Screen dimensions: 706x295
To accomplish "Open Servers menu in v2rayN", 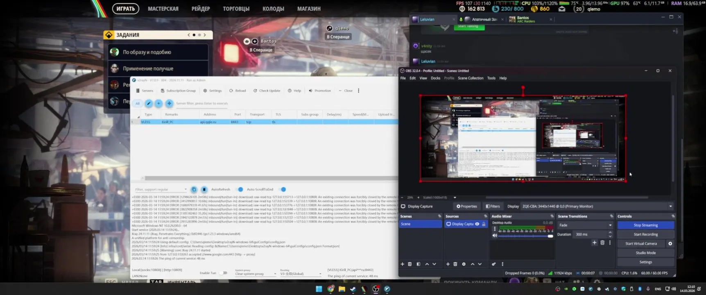I will click(145, 91).
